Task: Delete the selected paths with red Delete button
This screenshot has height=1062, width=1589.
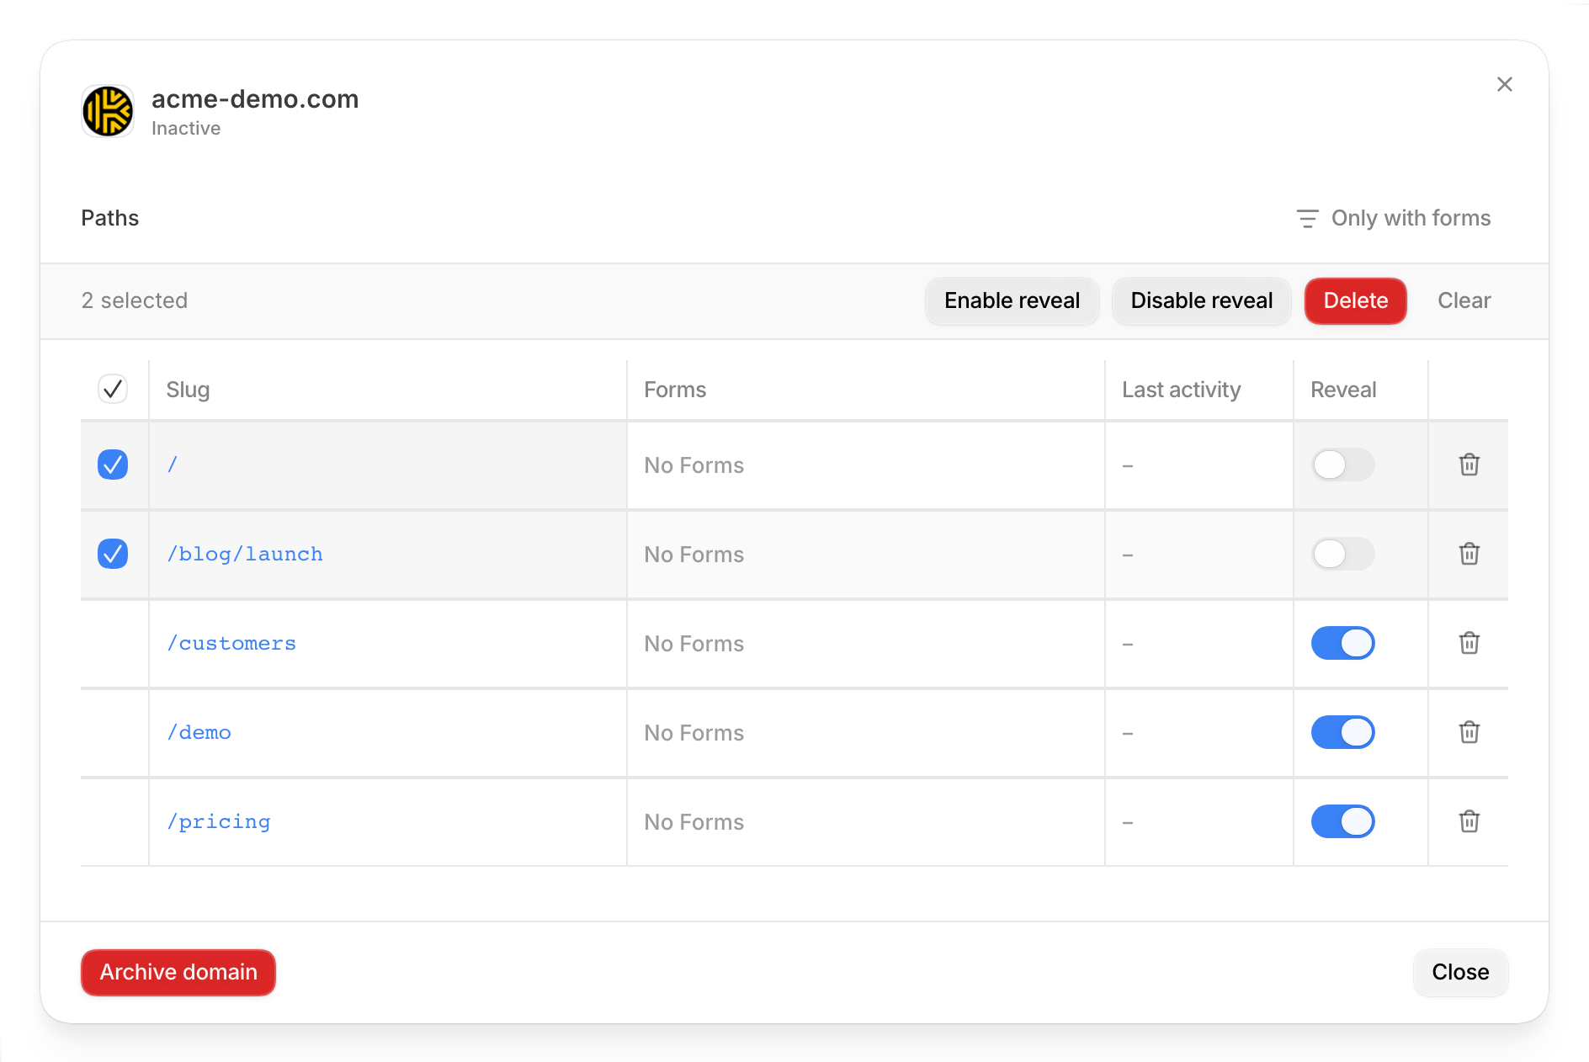Action: [1355, 300]
